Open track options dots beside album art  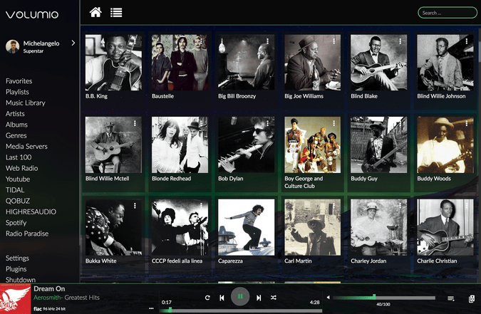pyautogui.click(x=151, y=308)
